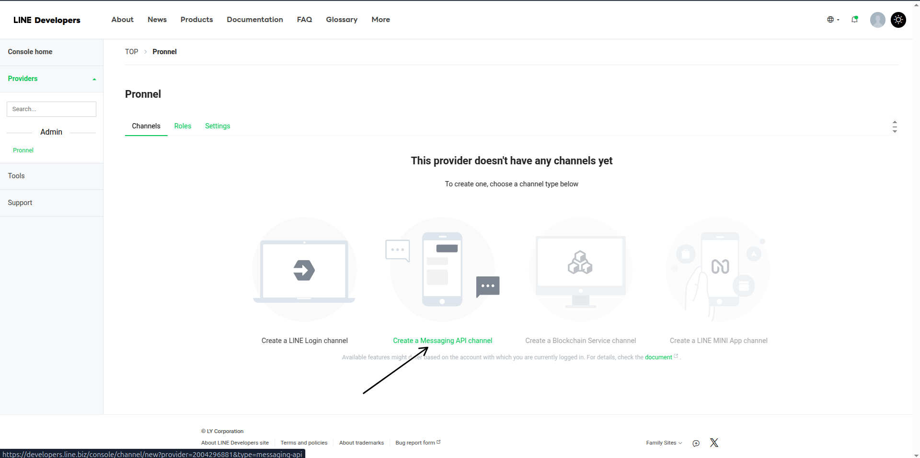
Task: Click the page scrollbar down arrow
Action: click(x=916, y=455)
